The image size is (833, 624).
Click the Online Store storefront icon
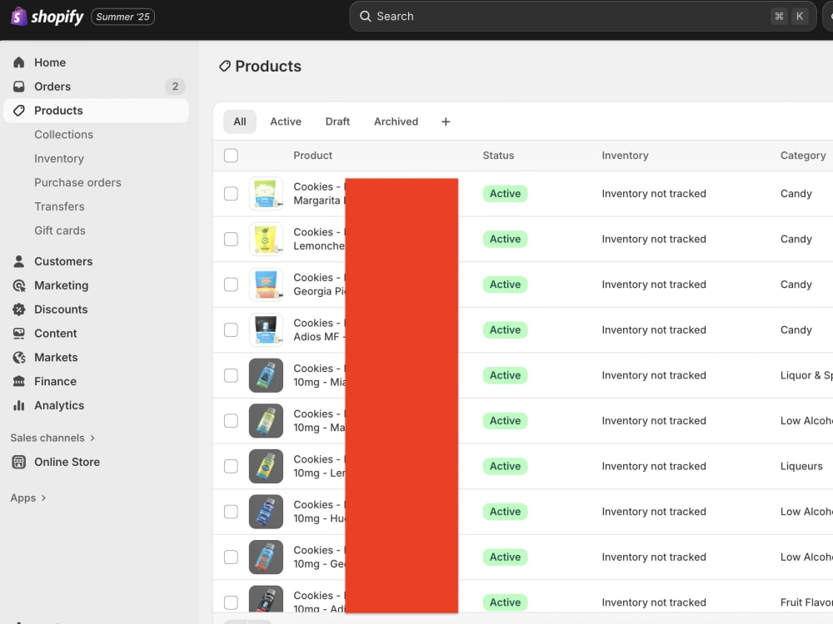[19, 462]
